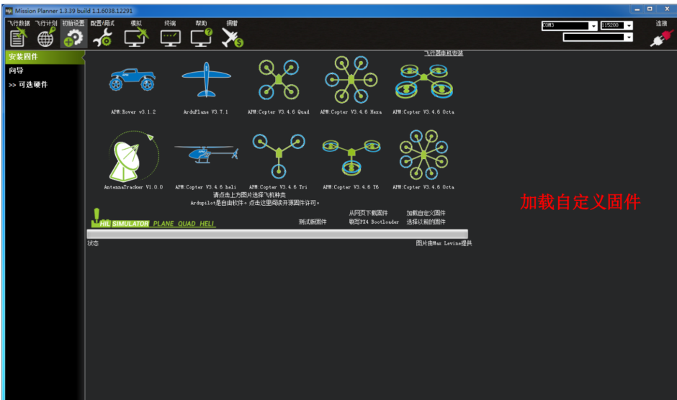Expand the 可选硬件 optional hardware section
This screenshot has width=677, height=400.
pyautogui.click(x=28, y=85)
